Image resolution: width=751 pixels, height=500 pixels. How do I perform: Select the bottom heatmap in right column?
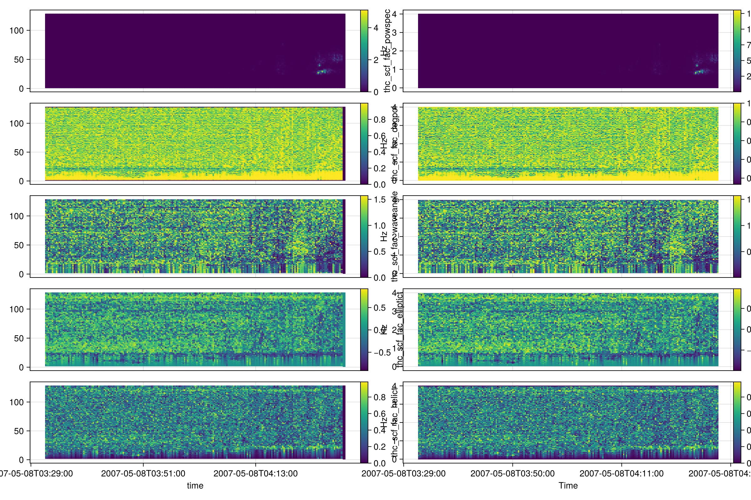(x=568, y=422)
